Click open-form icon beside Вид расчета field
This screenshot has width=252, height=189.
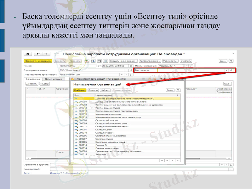pyautogui.click(x=231, y=70)
